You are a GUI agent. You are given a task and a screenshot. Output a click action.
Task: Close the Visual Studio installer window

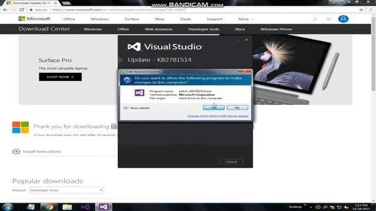pos(246,40)
